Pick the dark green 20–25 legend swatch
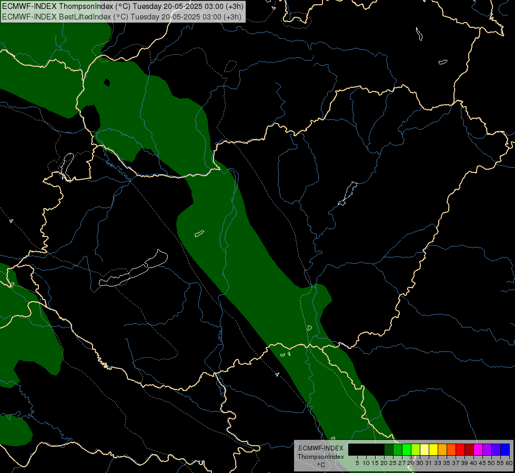Image resolution: width=515 pixels, height=473 pixels. (x=389, y=449)
